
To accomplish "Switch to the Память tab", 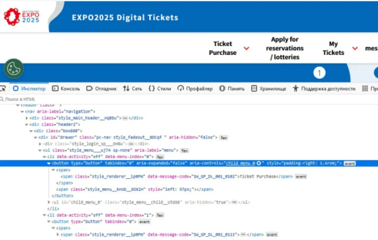I will click(232, 89).
